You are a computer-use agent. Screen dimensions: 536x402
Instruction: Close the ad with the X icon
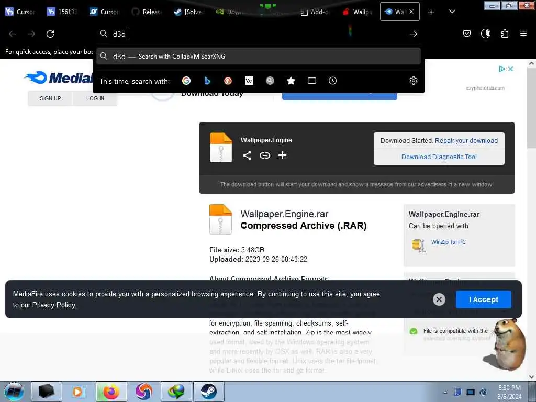pos(510,69)
